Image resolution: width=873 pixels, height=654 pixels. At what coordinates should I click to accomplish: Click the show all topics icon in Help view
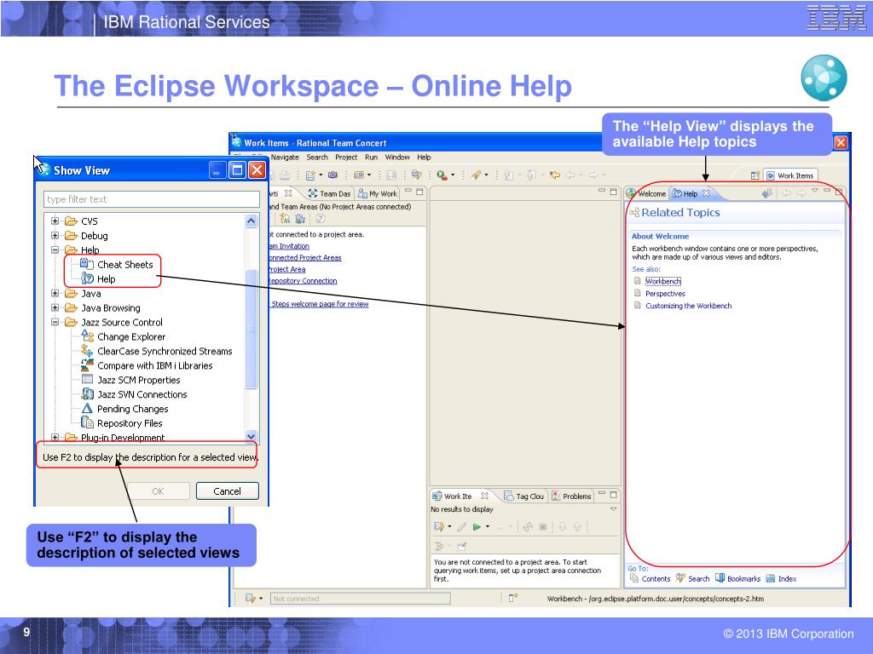point(767,193)
